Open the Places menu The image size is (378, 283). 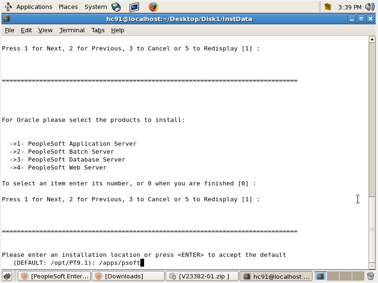click(68, 7)
